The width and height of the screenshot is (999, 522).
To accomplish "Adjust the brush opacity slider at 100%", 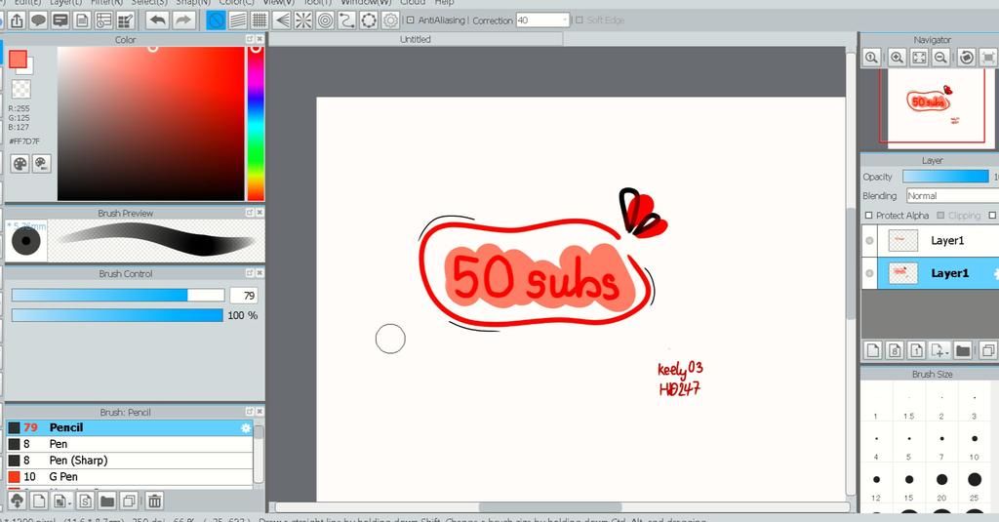I will coord(118,315).
